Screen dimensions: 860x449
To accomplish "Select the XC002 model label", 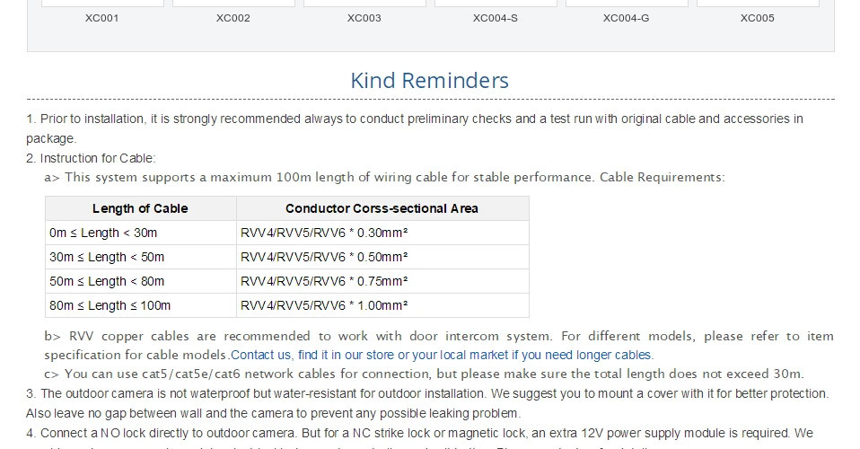I will [x=233, y=18].
